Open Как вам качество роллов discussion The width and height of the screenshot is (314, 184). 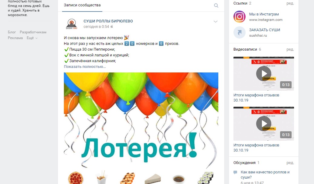pos(265,175)
